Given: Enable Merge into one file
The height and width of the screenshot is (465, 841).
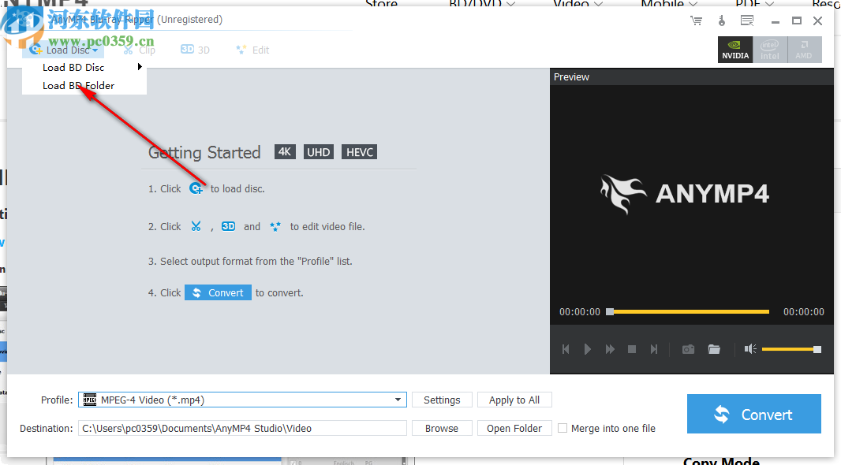Looking at the screenshot, I should click(x=563, y=428).
